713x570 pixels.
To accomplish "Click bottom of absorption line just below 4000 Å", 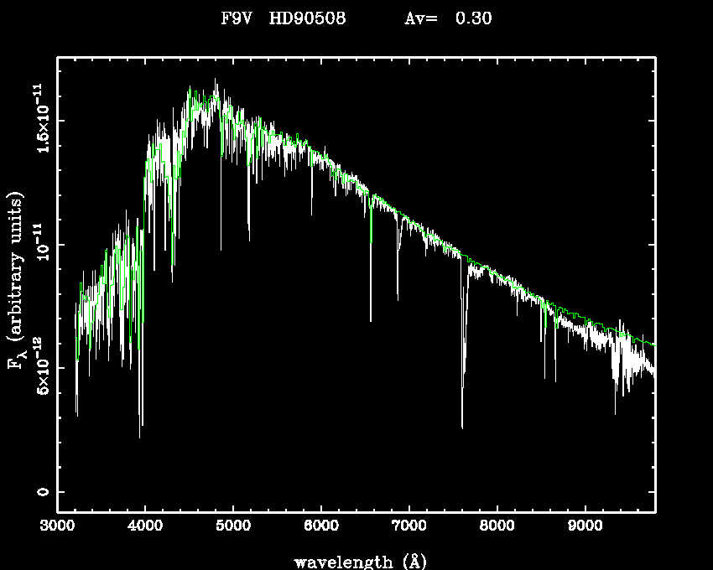I will pos(140,436).
